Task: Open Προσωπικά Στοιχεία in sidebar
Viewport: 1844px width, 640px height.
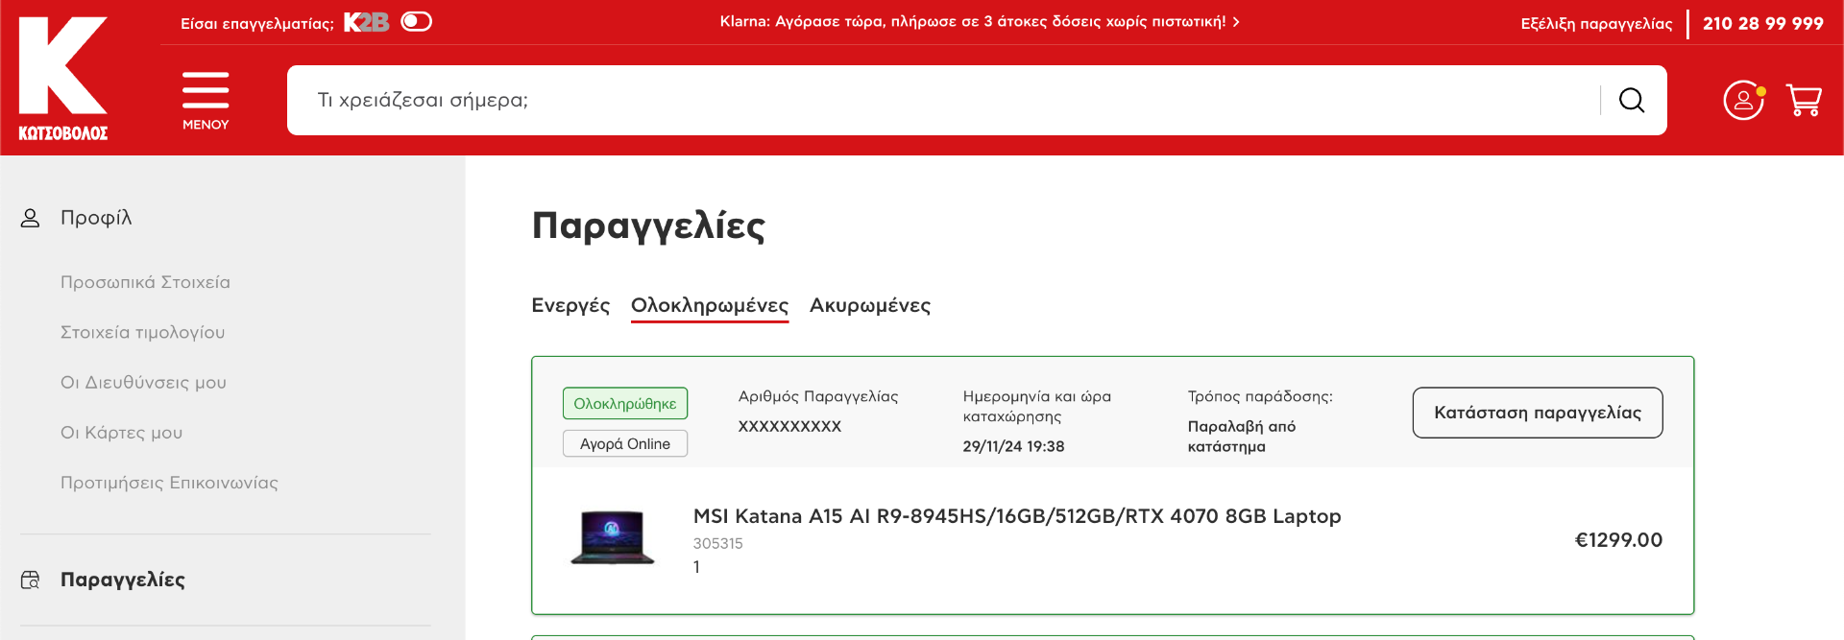Action: pyautogui.click(x=145, y=282)
